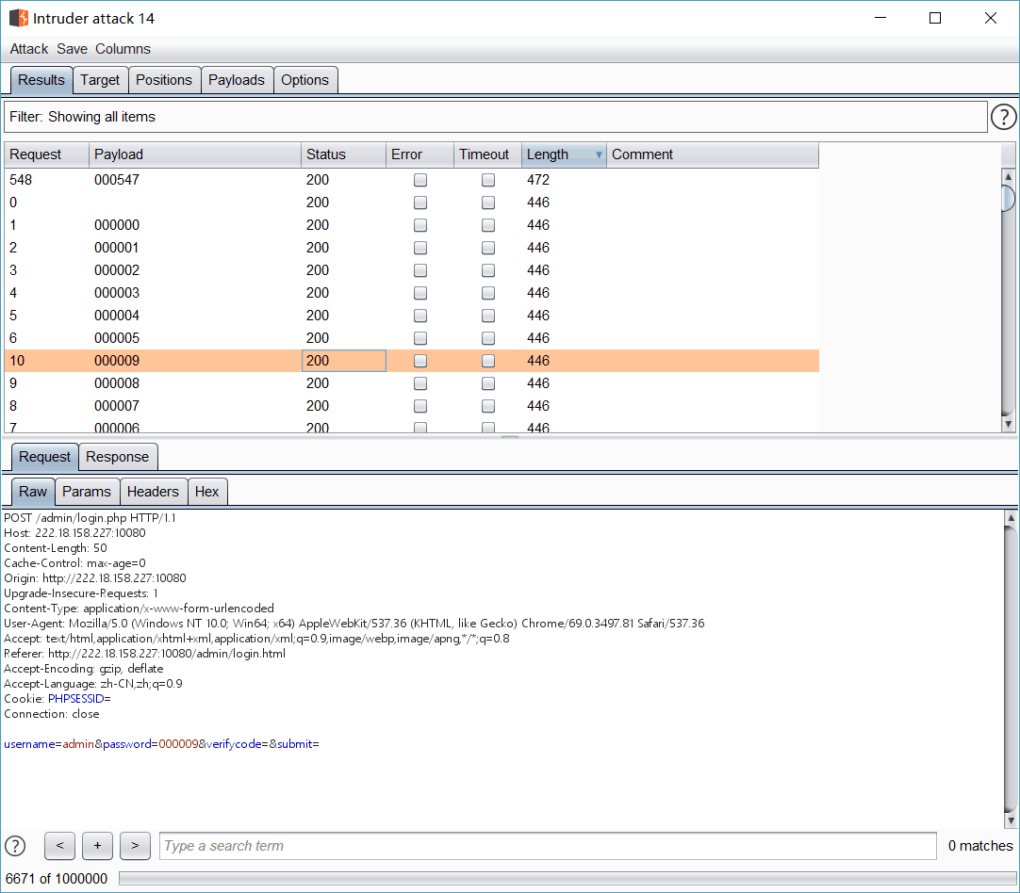
Task: Click the Filter: Showing all items bar
Action: point(496,117)
